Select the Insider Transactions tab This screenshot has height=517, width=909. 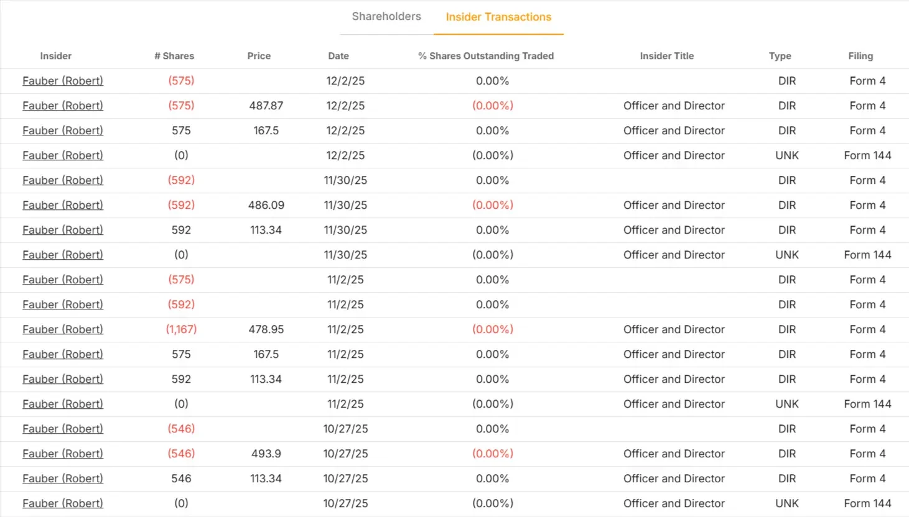click(498, 17)
